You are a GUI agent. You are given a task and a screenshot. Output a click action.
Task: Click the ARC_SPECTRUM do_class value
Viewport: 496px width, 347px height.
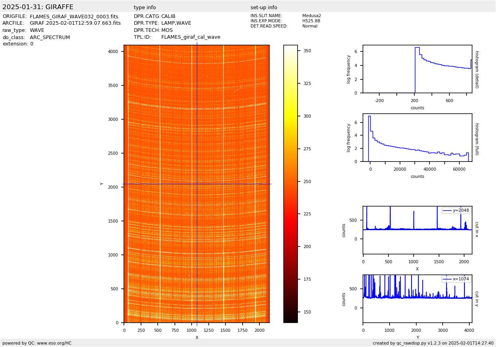click(50, 37)
